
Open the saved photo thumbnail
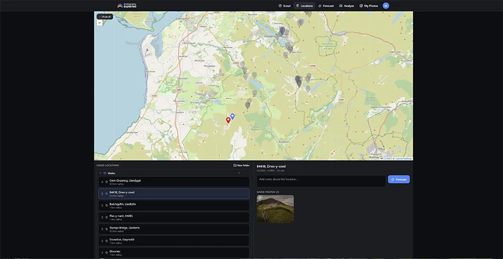click(x=275, y=209)
